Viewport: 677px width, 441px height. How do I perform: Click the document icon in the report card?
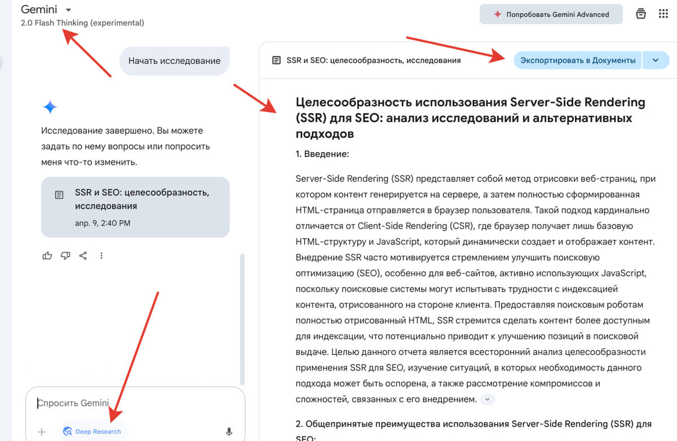[x=59, y=195]
